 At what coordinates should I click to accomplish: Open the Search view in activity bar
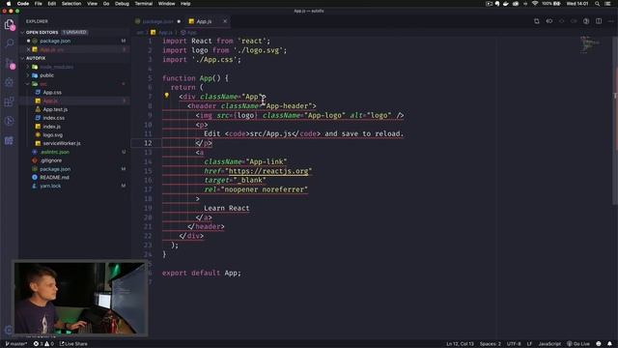coord(10,43)
